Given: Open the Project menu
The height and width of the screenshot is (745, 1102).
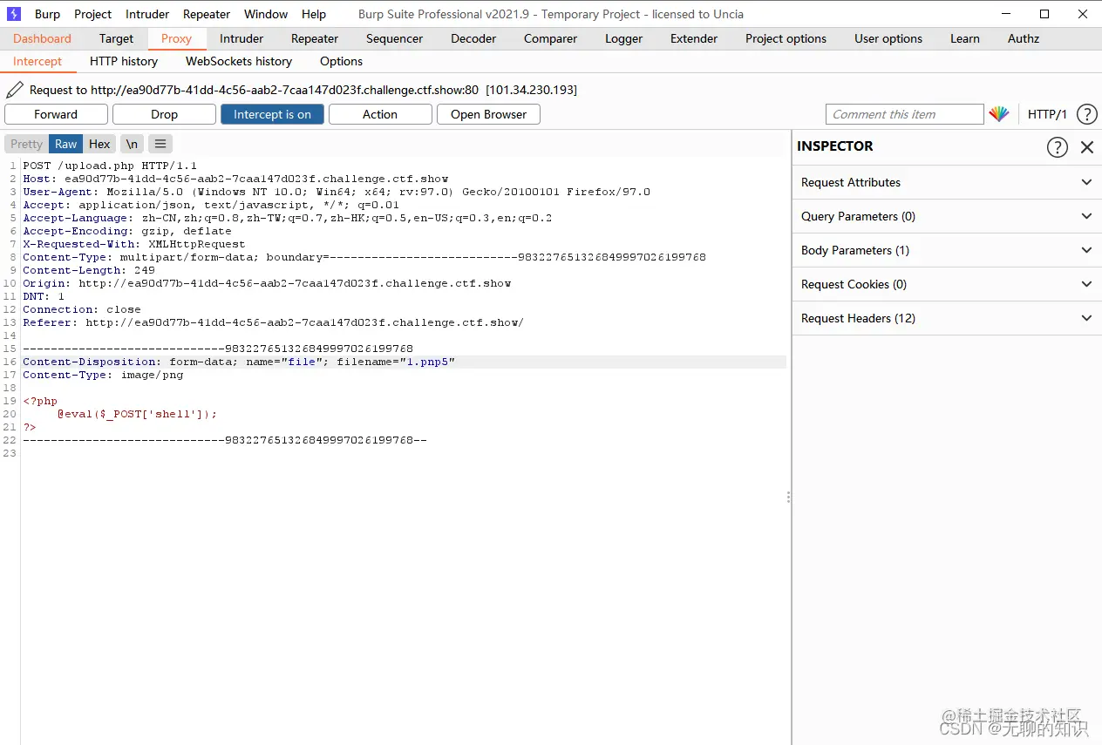Looking at the screenshot, I should pyautogui.click(x=92, y=14).
